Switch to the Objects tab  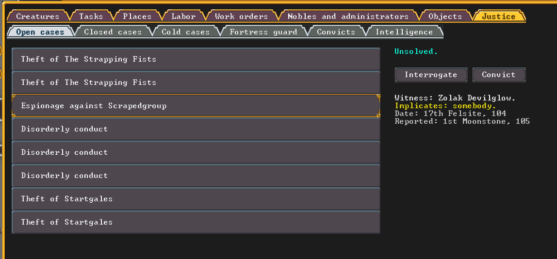point(445,16)
